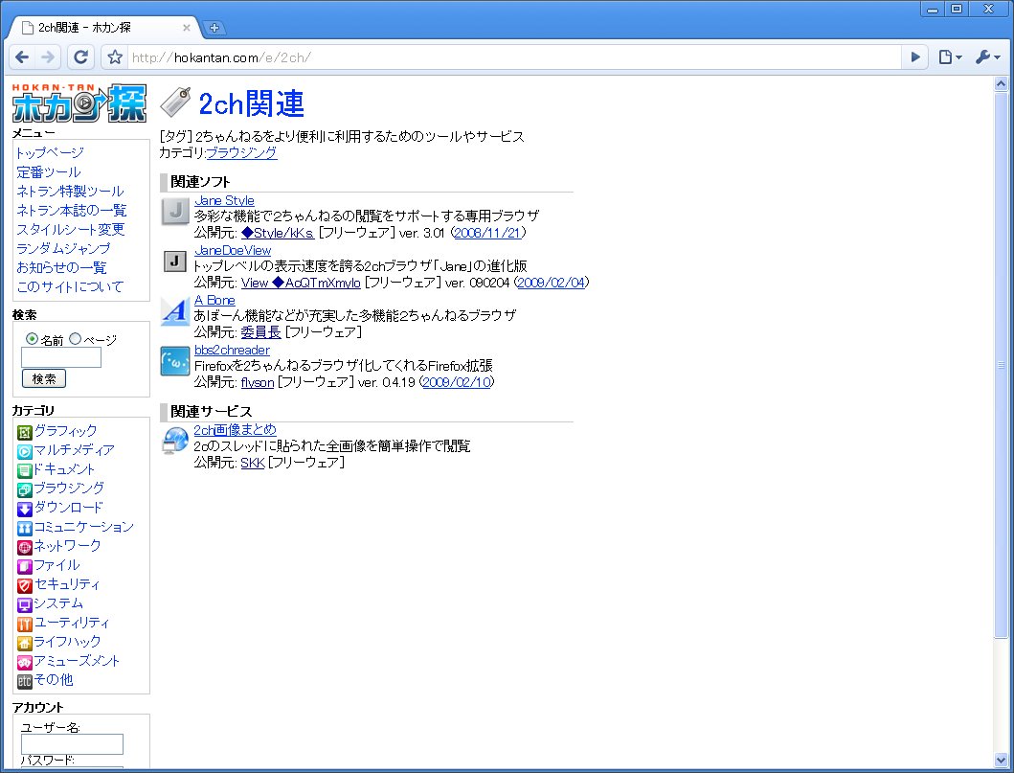The image size is (1014, 773).
Task: Open ネトラン本誌の一覧 menu link
Action: click(x=71, y=210)
